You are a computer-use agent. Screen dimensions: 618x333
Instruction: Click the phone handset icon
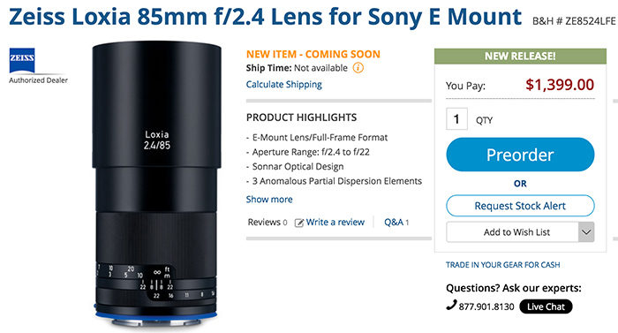(x=451, y=305)
